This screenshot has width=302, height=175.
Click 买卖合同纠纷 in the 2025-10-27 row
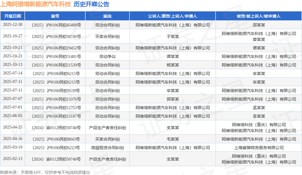(x=107, y=36)
